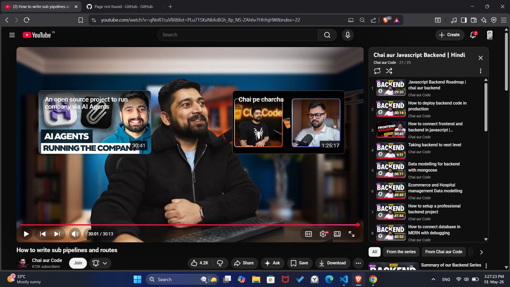Click the YouTube search input field
Image resolution: width=510 pixels, height=287 pixels.
click(x=238, y=35)
